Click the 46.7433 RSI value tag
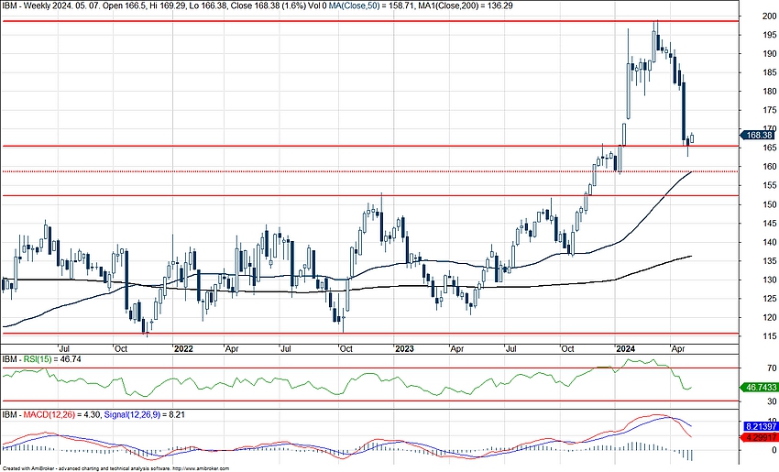Screen dimensions: 779x472 coord(759,388)
